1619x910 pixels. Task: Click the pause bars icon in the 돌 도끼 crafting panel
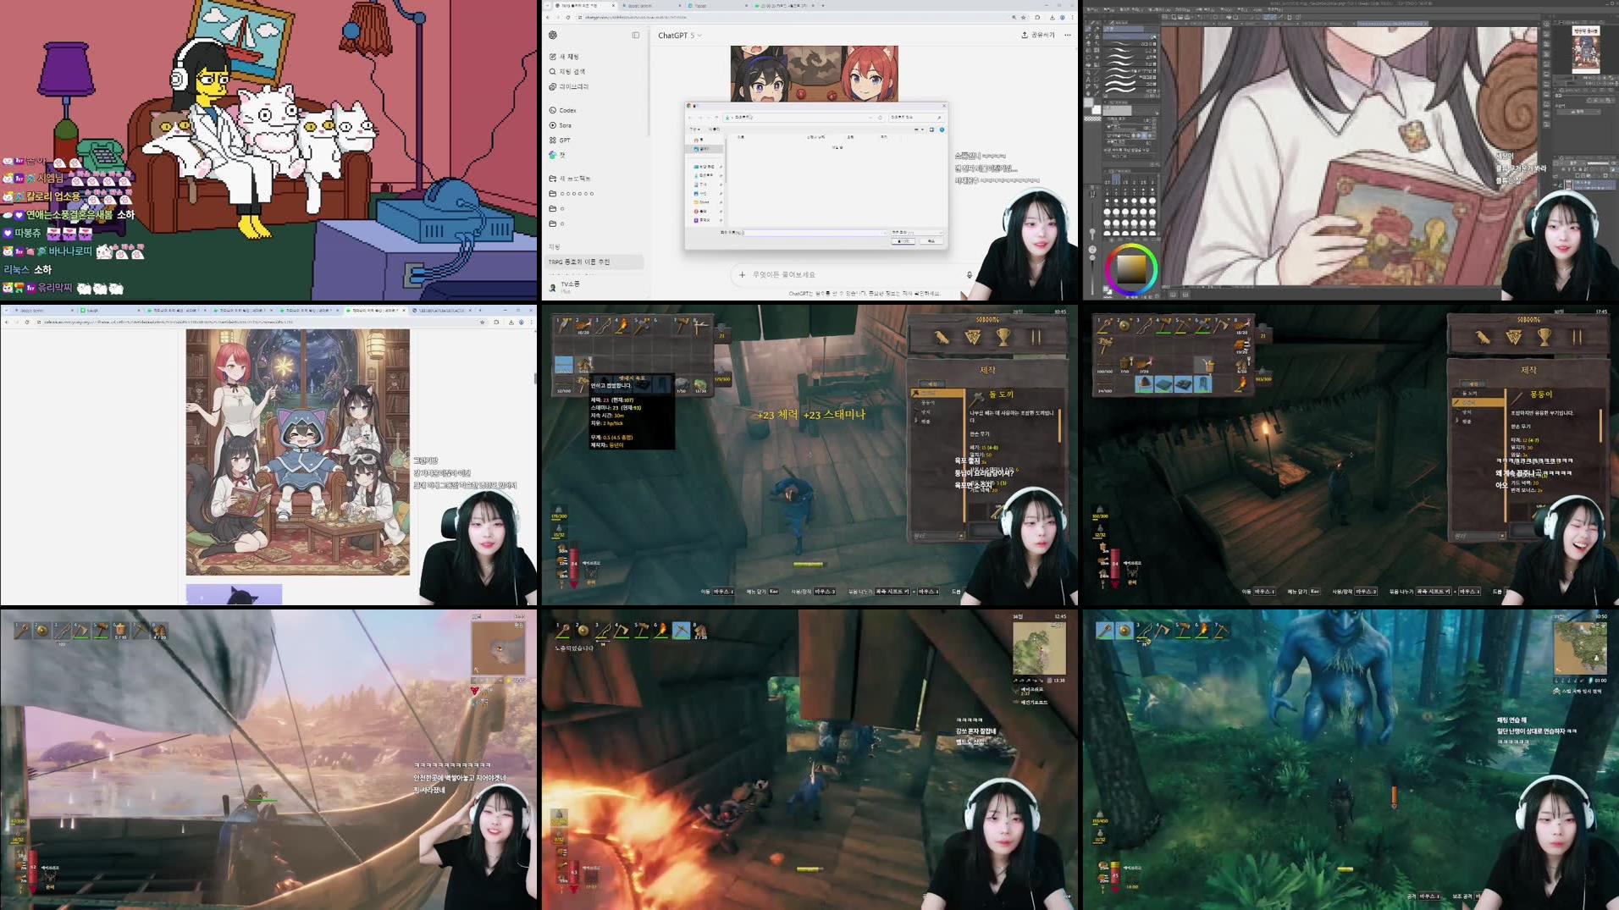(x=1035, y=337)
